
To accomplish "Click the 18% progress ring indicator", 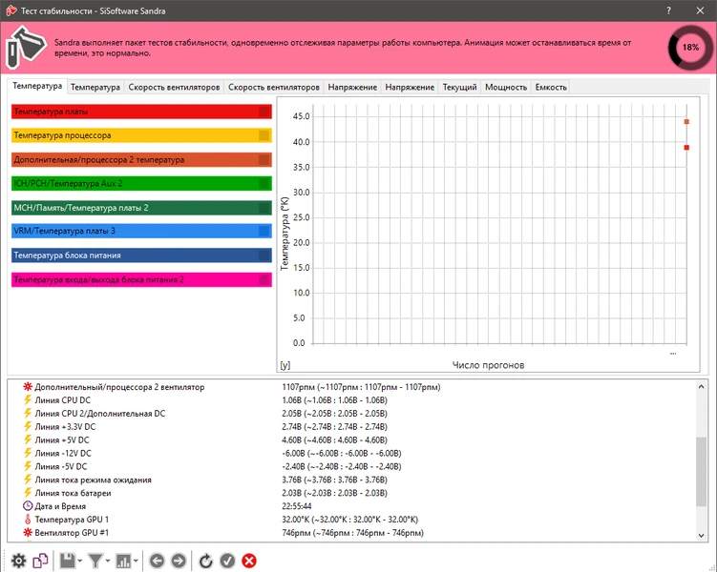I will [x=690, y=48].
